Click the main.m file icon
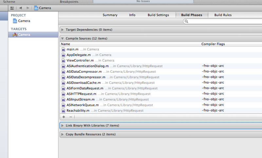Viewport: 262px width, 158px height. (x=63, y=49)
